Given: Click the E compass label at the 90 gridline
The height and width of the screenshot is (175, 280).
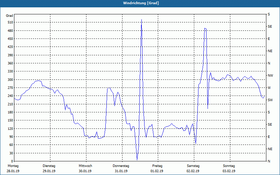Looking at the screenshot, I should tap(269, 137).
